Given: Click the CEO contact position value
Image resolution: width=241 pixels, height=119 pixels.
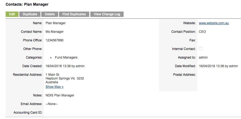Looking at the screenshot, I should point(202,32).
